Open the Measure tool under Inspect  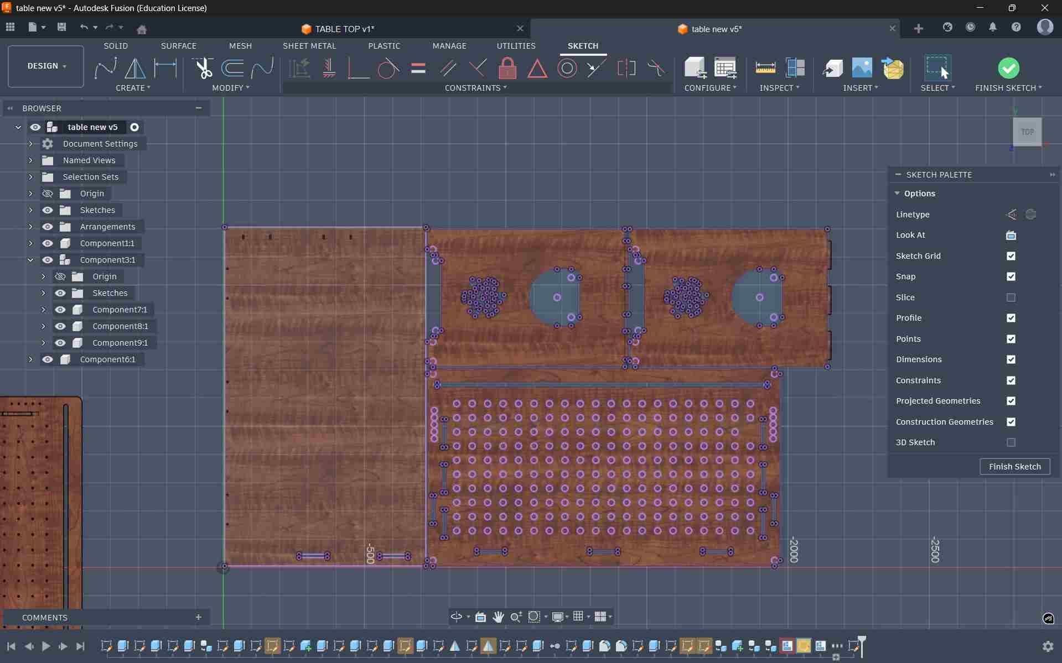coord(765,69)
